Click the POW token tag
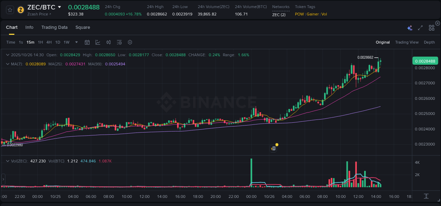 [x=299, y=14]
